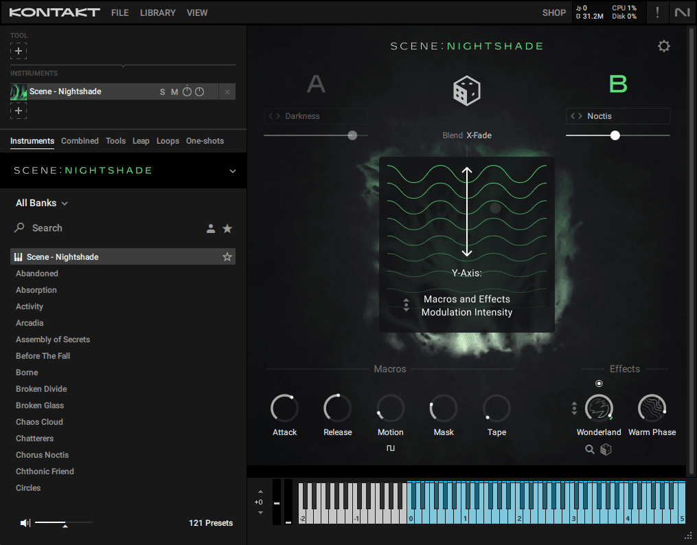Open the Noctis preset selector for layer B

click(617, 115)
